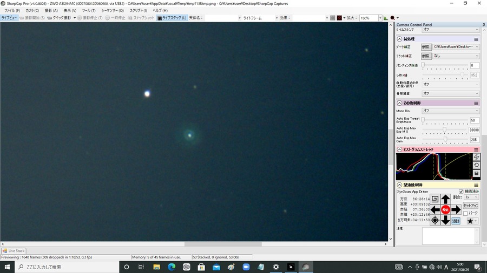Screen dimensions: 487x273
Task: Open the ファイル (F) menu
Action: click(x=12, y=11)
